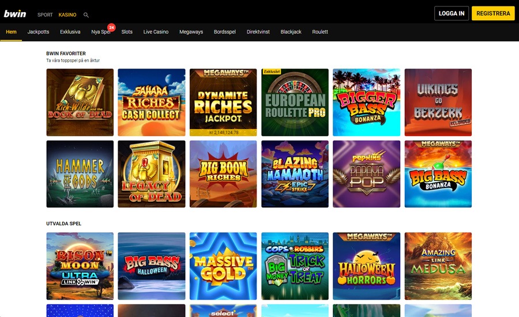The height and width of the screenshot is (317, 519).
Task: Launch Amazing Link Medusa game
Action: point(438,266)
